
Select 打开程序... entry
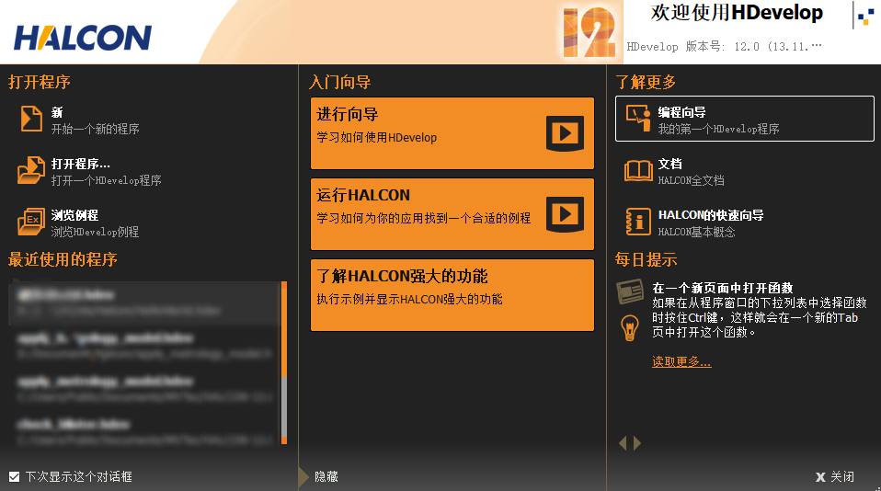(x=90, y=171)
